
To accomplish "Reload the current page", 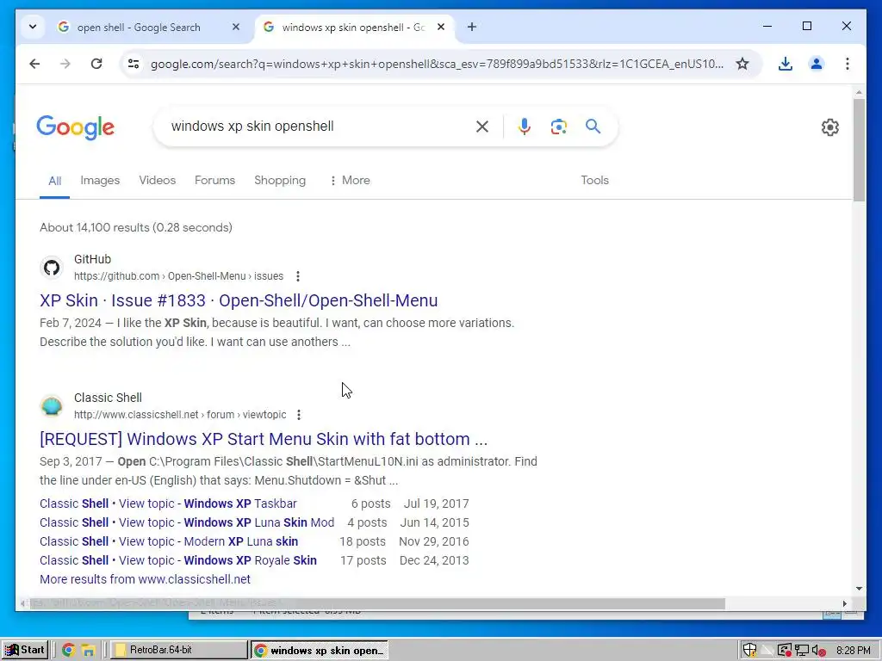I will point(96,64).
